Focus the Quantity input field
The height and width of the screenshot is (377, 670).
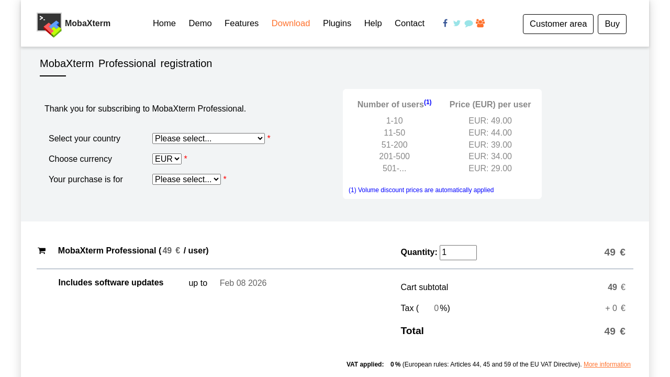[458, 252]
